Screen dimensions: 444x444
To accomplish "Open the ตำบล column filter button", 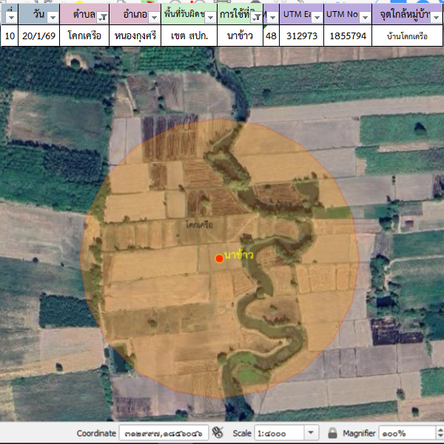I will 103,16.
